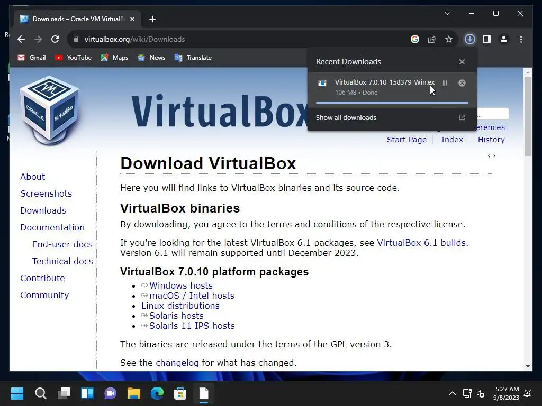View site info via padlock icon
Viewport: 542px width, 406px height.
[76, 39]
